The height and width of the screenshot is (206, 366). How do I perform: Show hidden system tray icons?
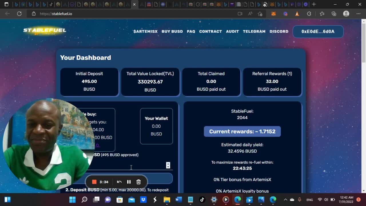[285, 199]
